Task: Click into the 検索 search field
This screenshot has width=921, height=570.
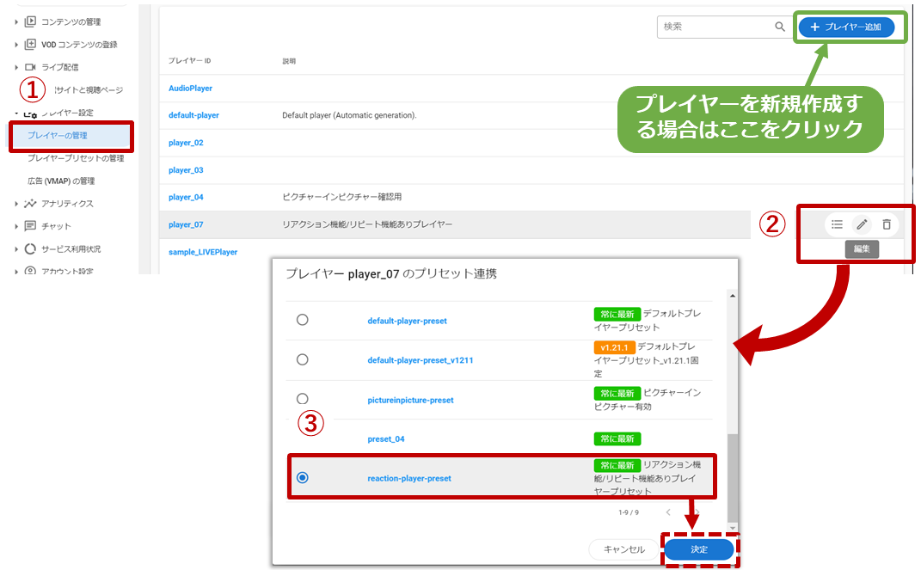Action: coord(714,27)
